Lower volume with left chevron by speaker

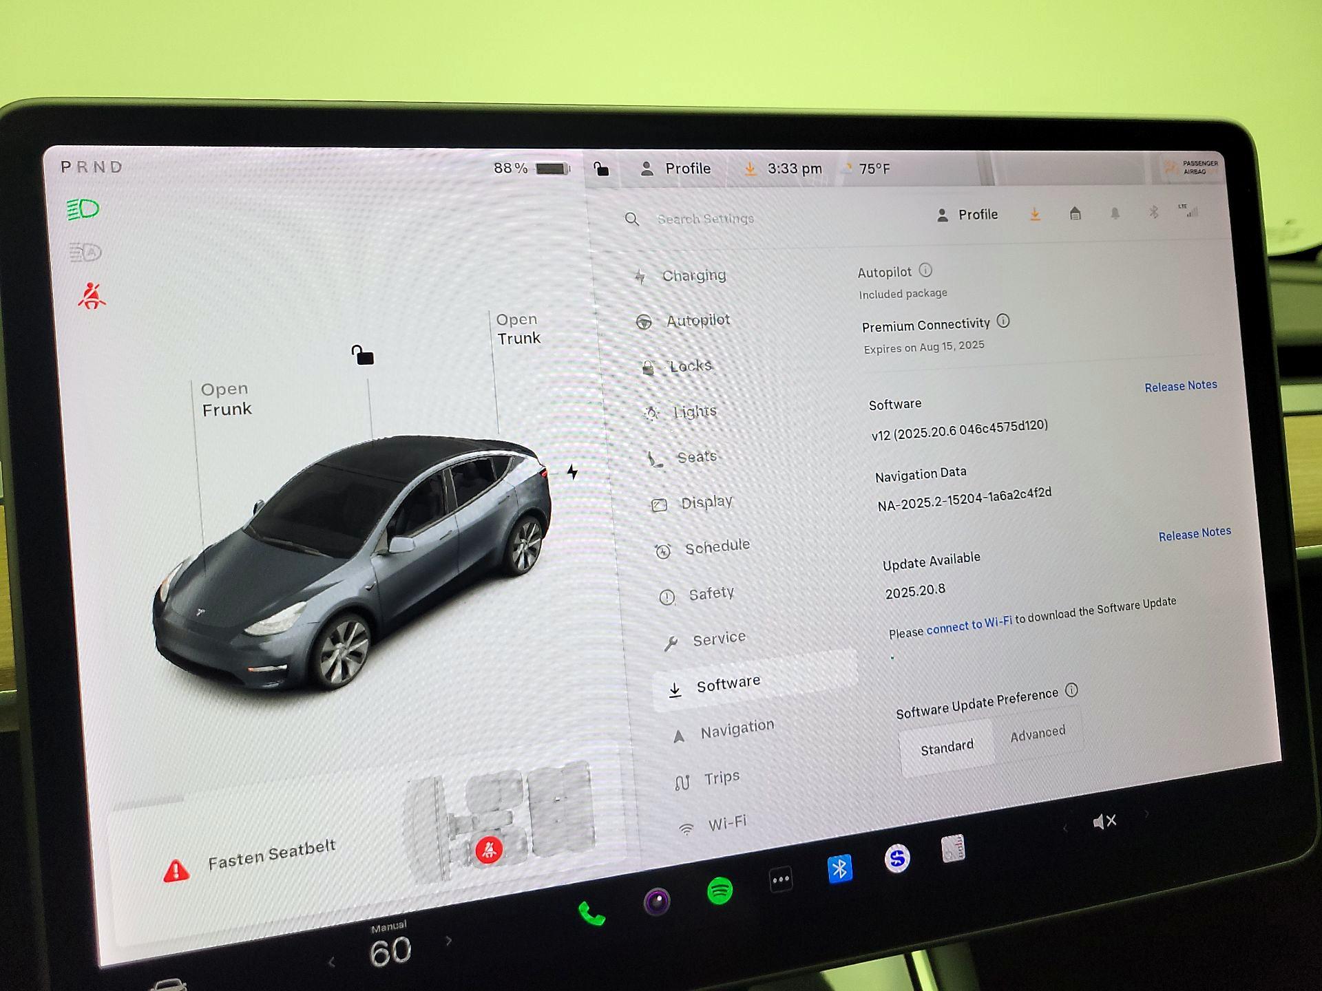[1065, 828]
